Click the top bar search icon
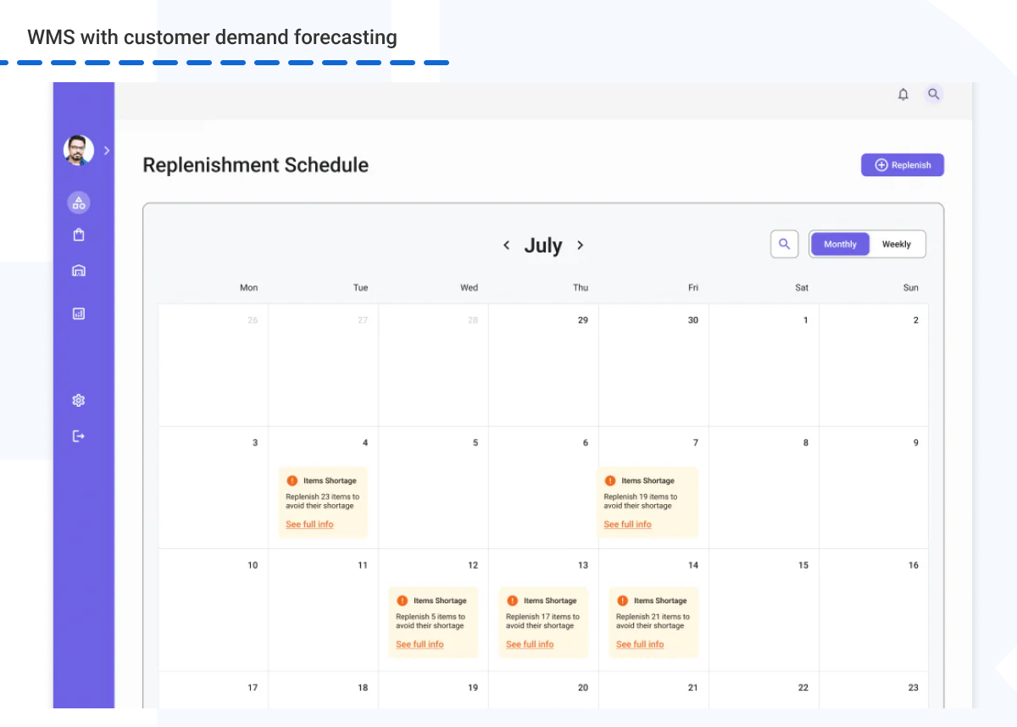Viewport: 1017px width, 727px height. 933,94
